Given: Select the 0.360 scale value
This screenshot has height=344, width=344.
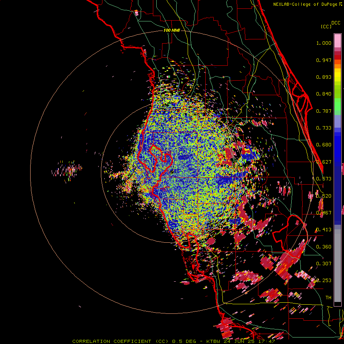Looking at the screenshot, I should point(324,247).
